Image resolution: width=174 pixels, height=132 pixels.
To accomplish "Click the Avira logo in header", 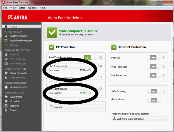I will click(17, 17).
